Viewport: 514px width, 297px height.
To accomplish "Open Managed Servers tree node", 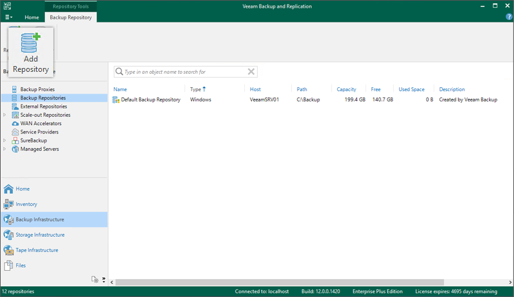I will (40, 149).
